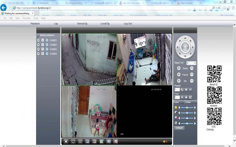Click the snapshot picture icon
The height and width of the screenshot is (147, 236).
[x=101, y=141]
